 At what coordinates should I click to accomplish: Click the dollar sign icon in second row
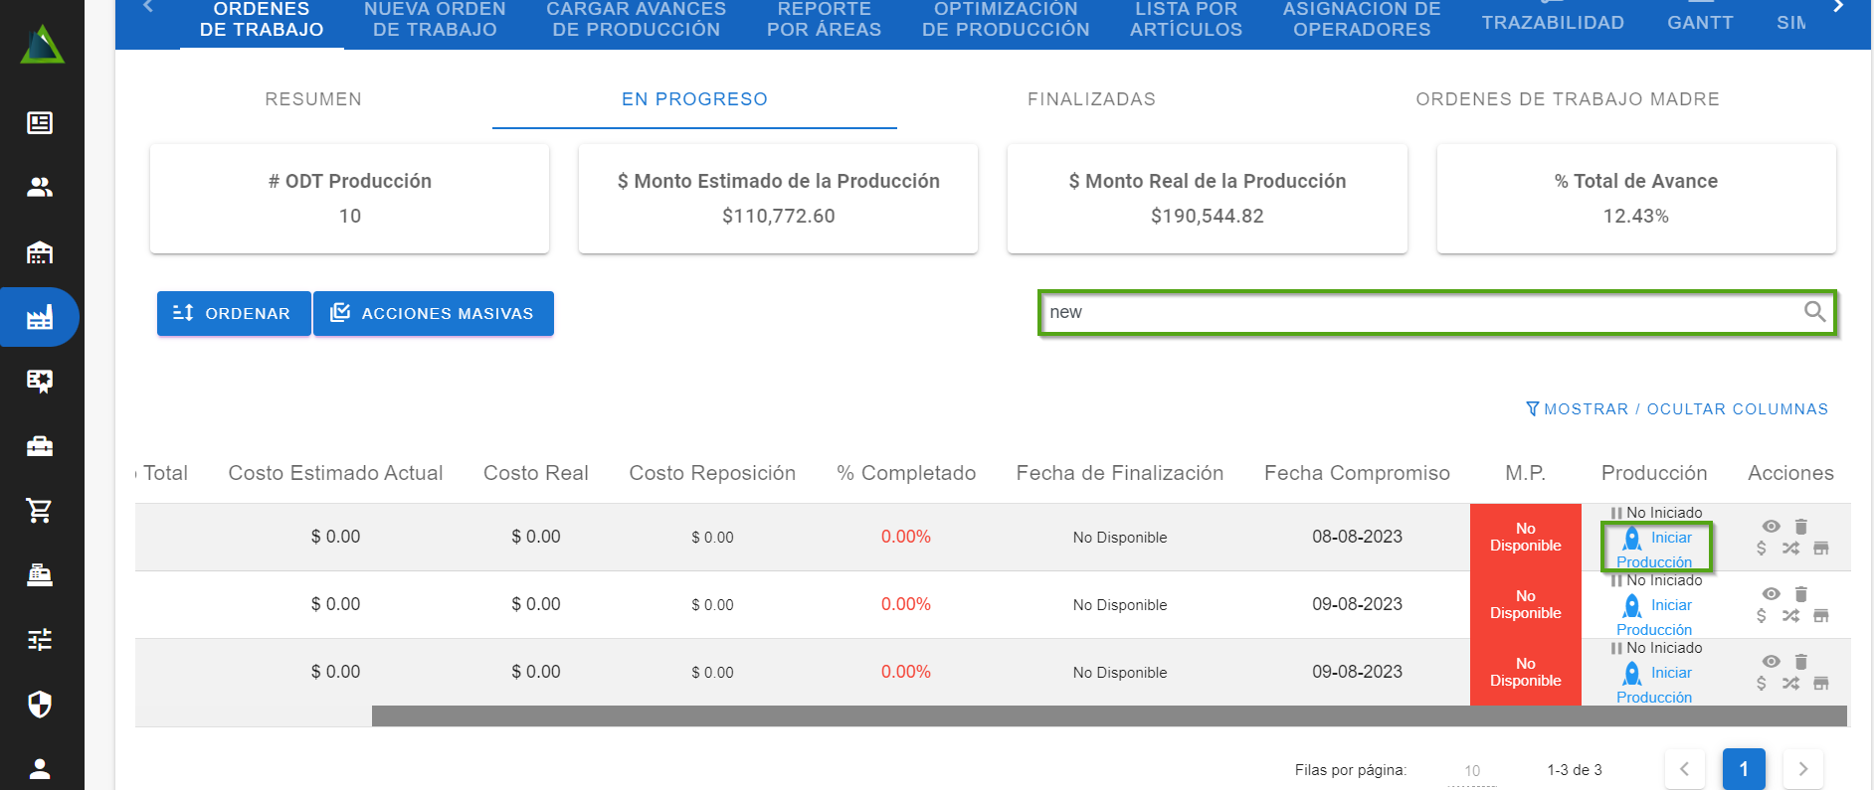pyautogui.click(x=1762, y=616)
